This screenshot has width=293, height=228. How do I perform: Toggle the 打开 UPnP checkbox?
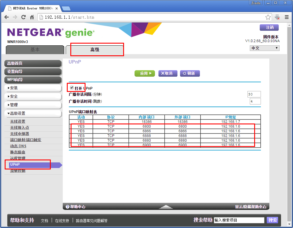tap(72, 88)
